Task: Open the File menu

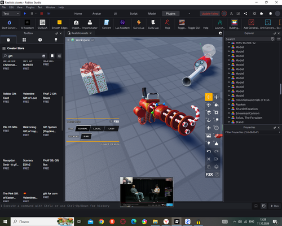Action: pyautogui.click(x=4, y=7)
